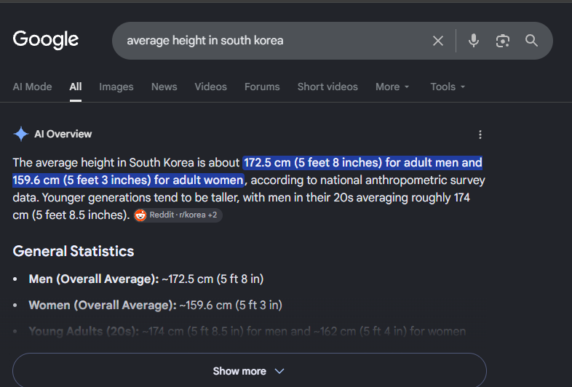Click the AI Overview sparkle icon
Screen dimensions: 572x387
[x=21, y=134]
